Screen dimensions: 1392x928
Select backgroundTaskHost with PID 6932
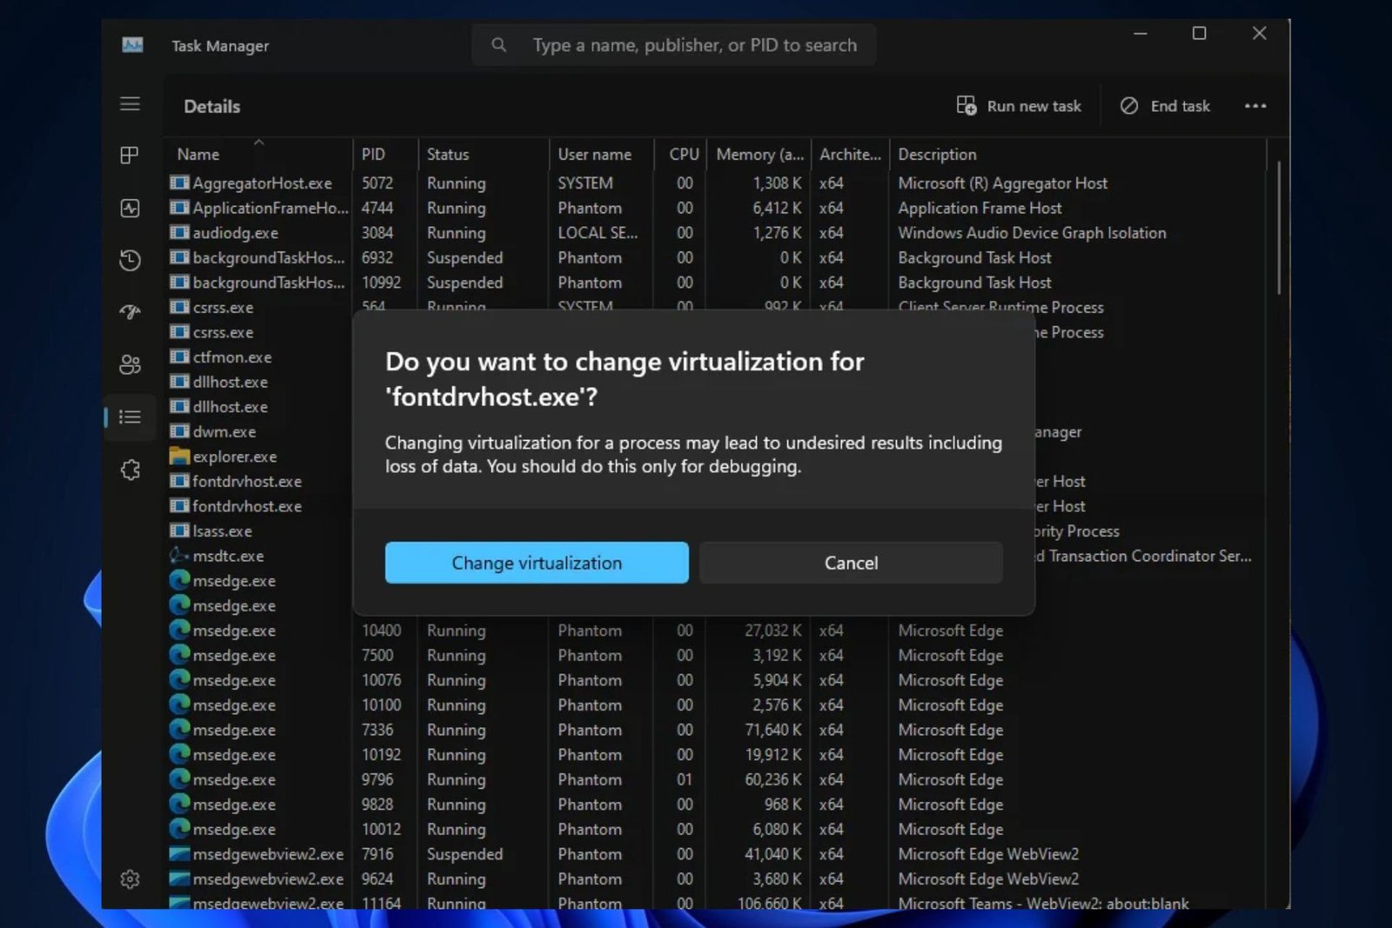click(715, 257)
